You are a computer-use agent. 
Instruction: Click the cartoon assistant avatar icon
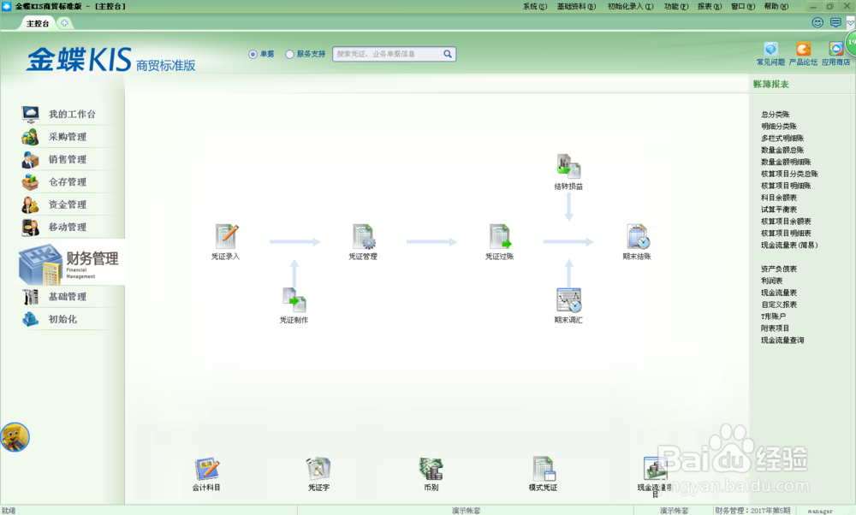[15, 437]
